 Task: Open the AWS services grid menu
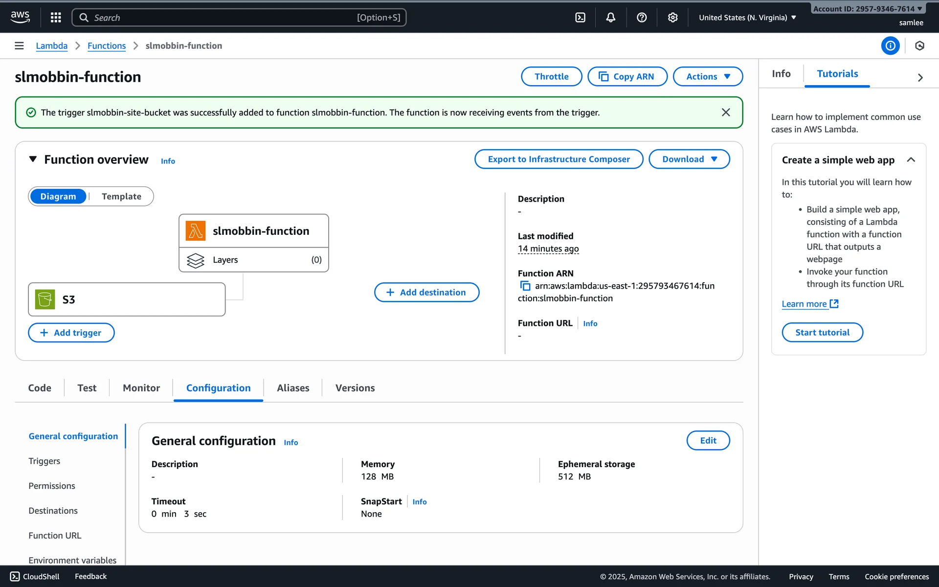point(56,18)
